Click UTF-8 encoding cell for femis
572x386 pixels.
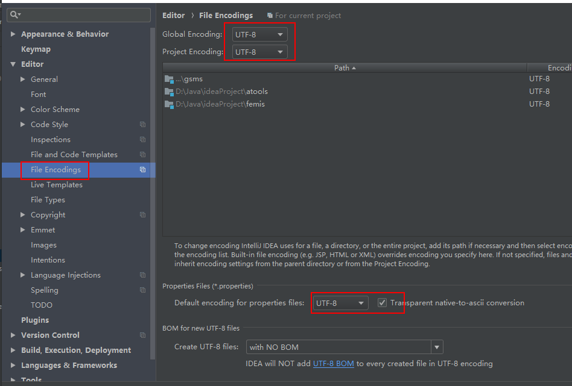pos(539,104)
